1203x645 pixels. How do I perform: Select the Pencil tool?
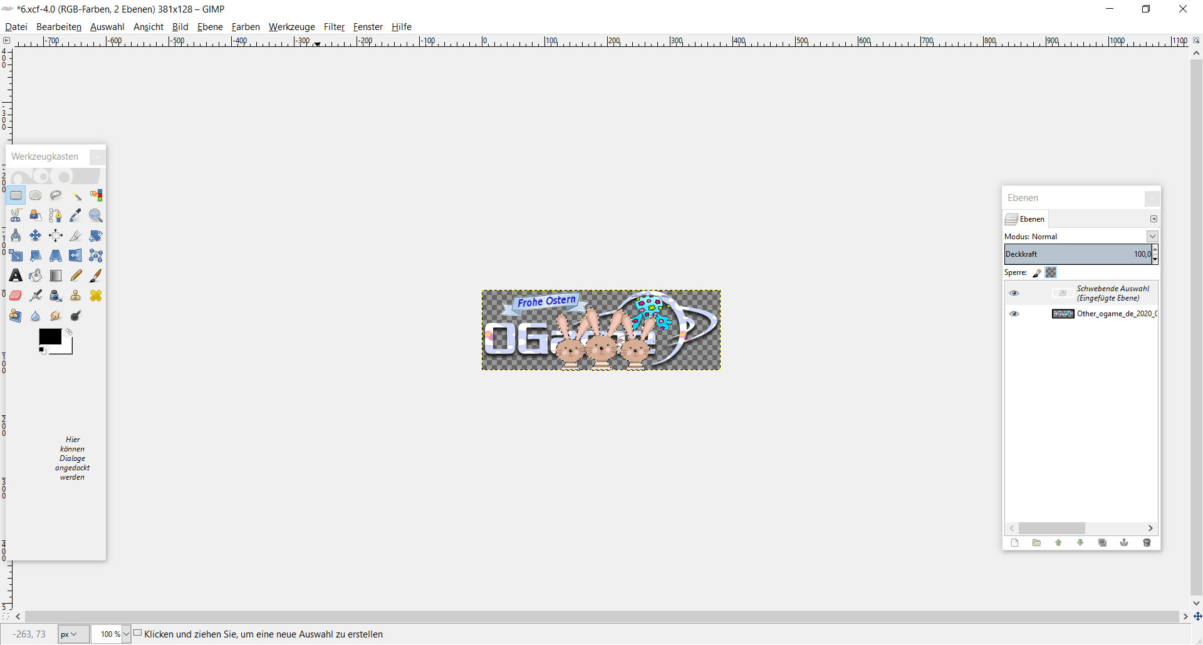pyautogui.click(x=76, y=276)
